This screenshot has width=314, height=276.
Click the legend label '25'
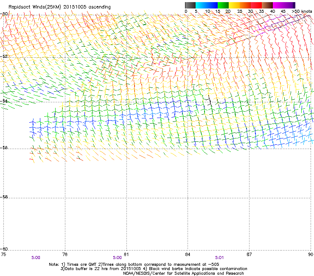point(240,11)
